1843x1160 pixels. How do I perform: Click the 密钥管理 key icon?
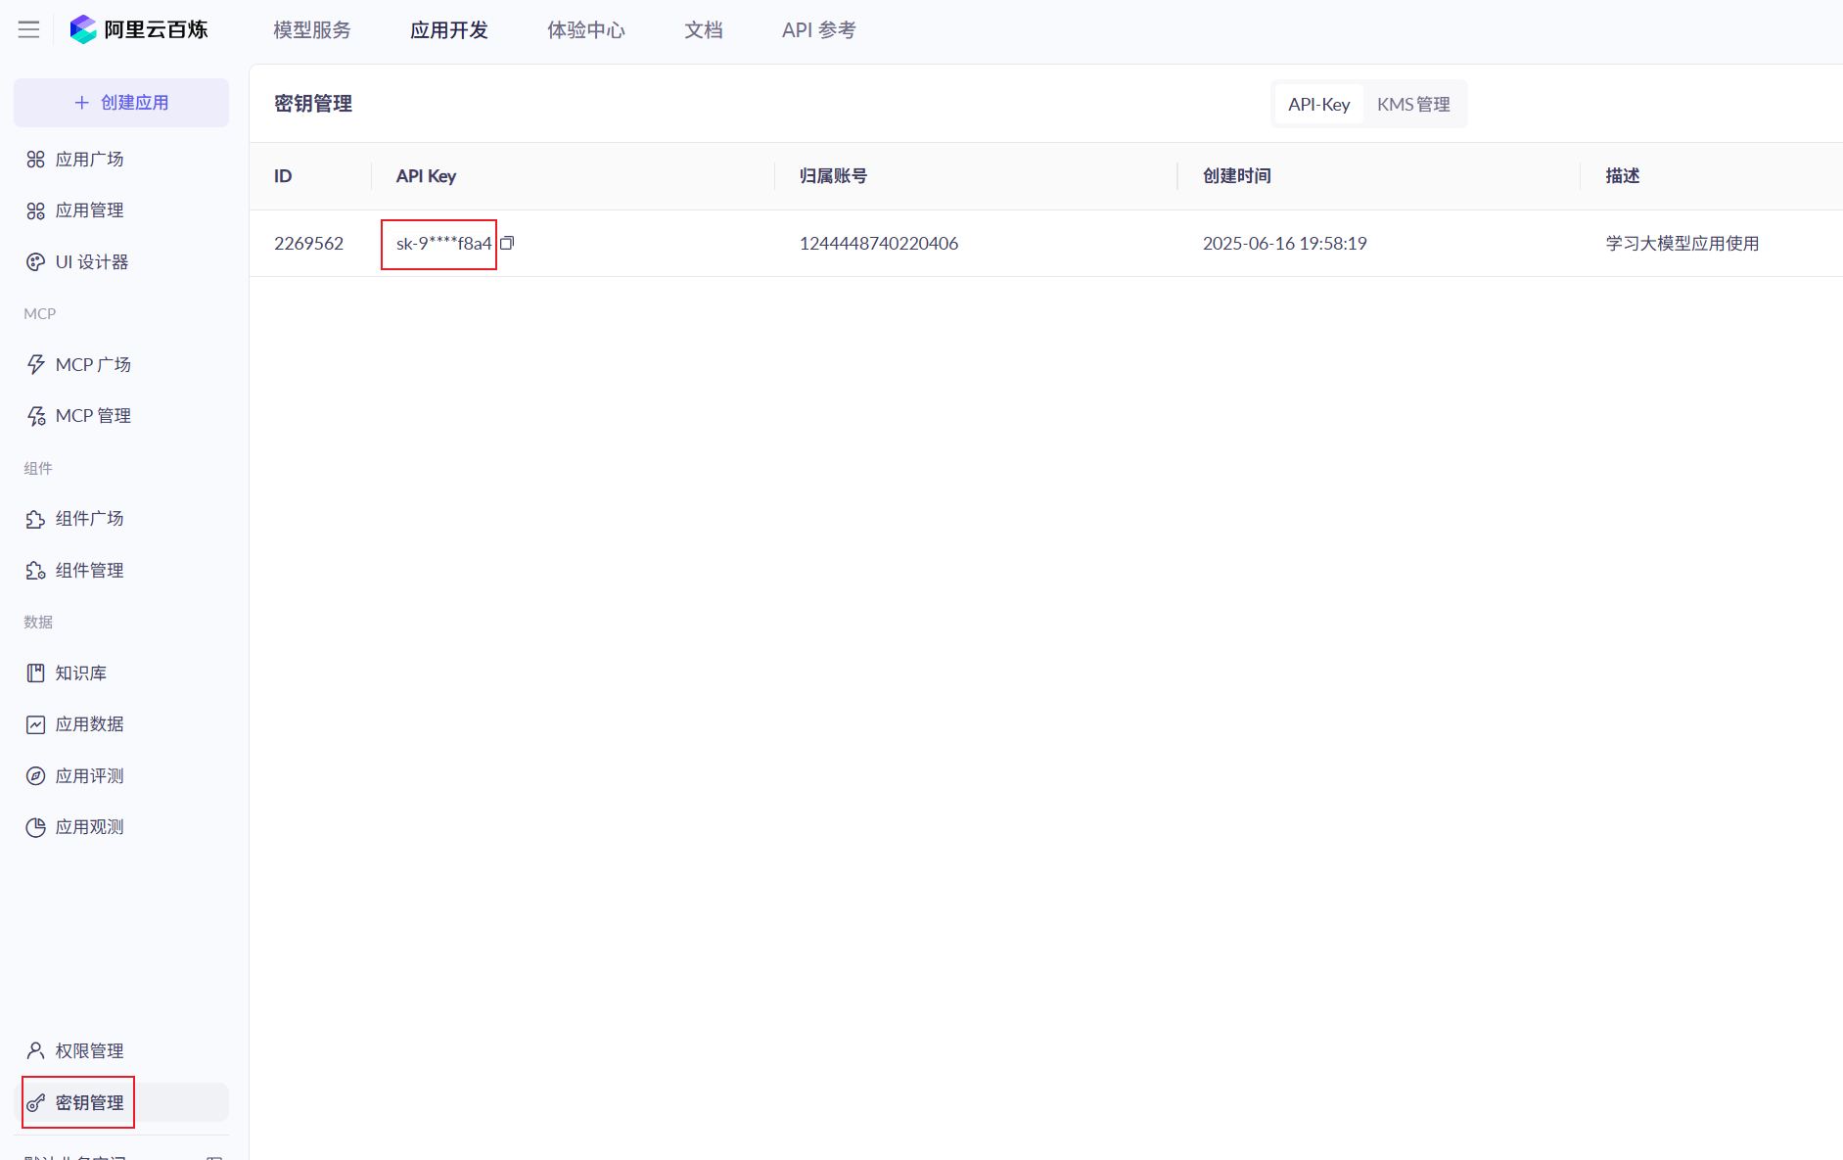pyautogui.click(x=36, y=1102)
